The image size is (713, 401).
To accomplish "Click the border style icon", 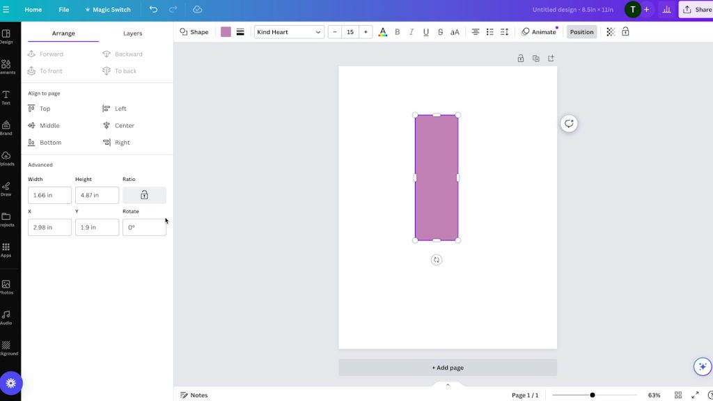I will [240, 32].
